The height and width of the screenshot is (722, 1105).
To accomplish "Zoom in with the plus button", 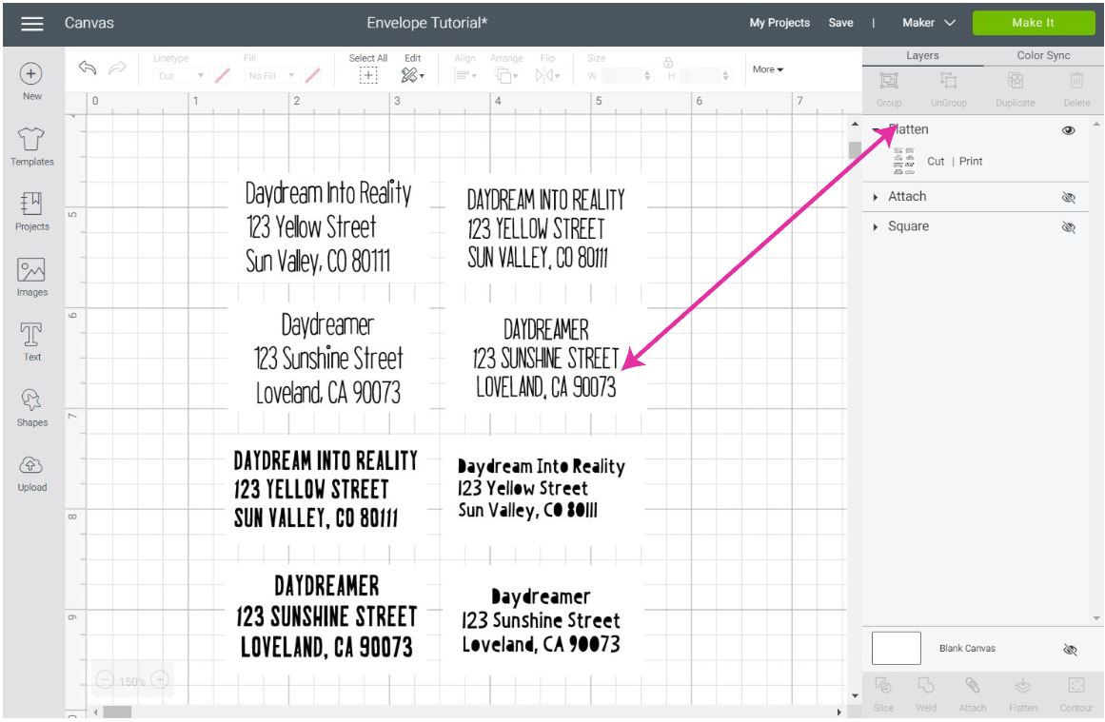I will 160,681.
